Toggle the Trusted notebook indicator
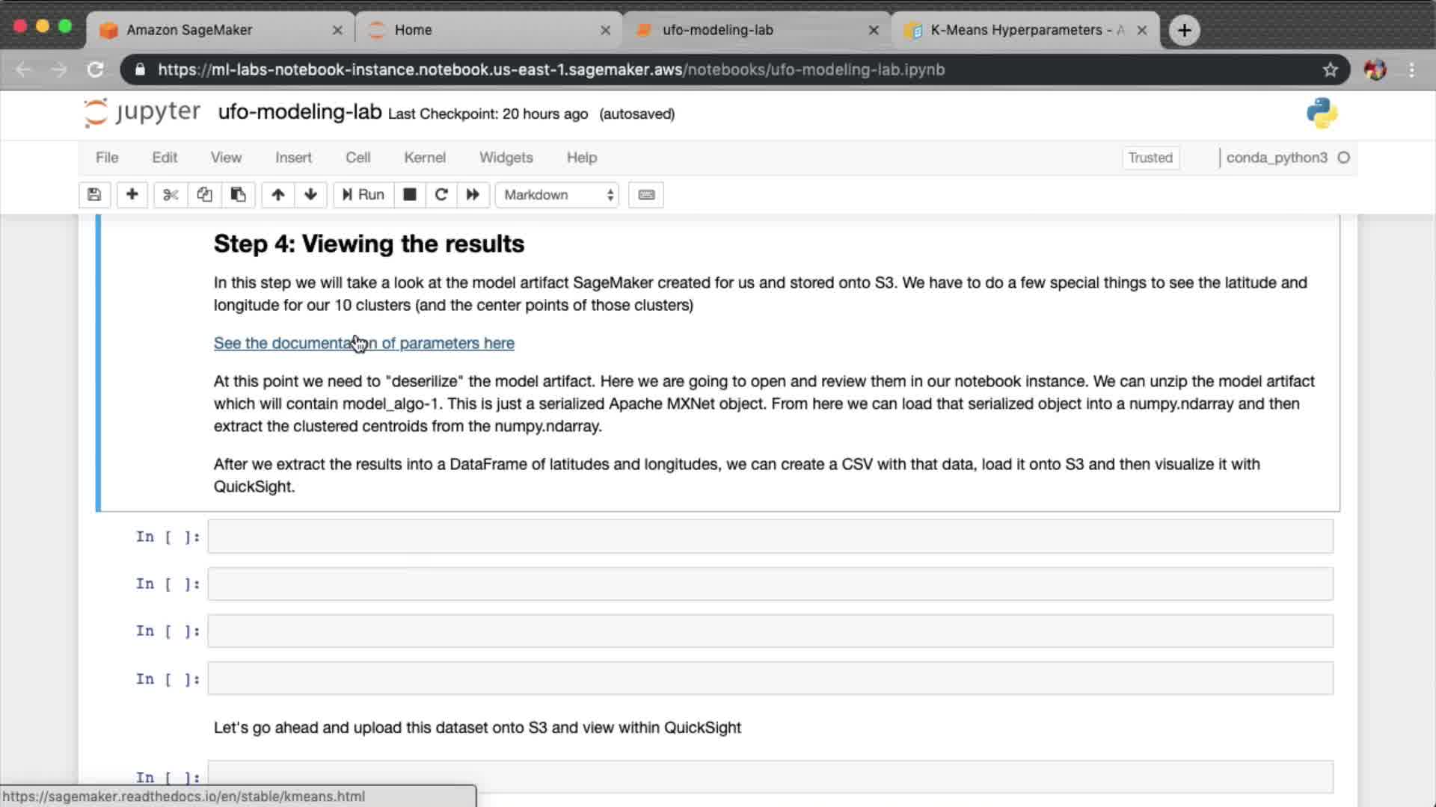This screenshot has width=1436, height=807. [1150, 158]
